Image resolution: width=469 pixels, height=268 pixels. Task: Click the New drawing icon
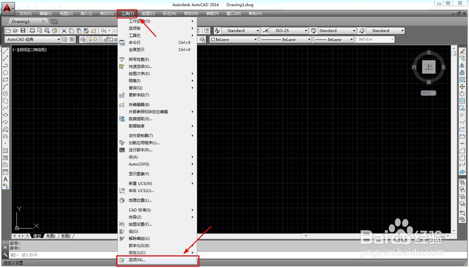coord(8,30)
